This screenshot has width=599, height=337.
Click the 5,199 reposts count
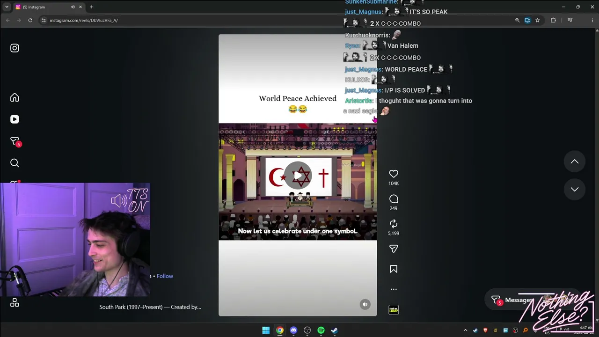(394, 233)
